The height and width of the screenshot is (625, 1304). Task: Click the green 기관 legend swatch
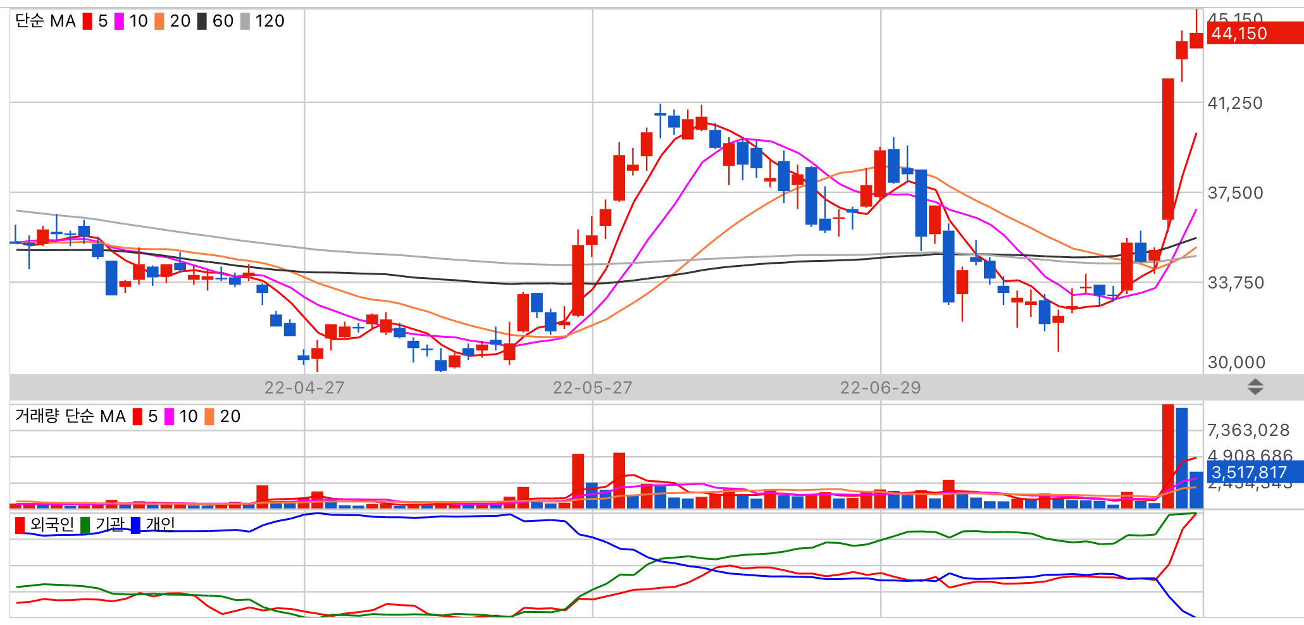tap(85, 525)
